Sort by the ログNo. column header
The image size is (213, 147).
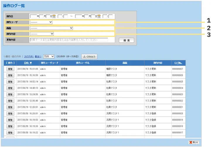pyautogui.click(x=178, y=63)
